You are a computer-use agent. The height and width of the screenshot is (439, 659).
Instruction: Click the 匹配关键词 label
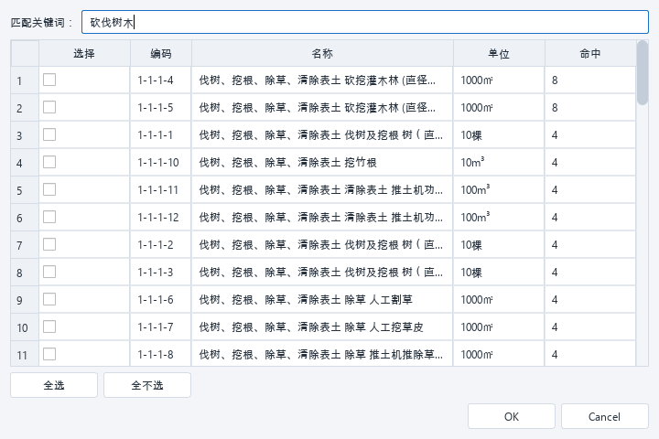pyautogui.click(x=41, y=22)
